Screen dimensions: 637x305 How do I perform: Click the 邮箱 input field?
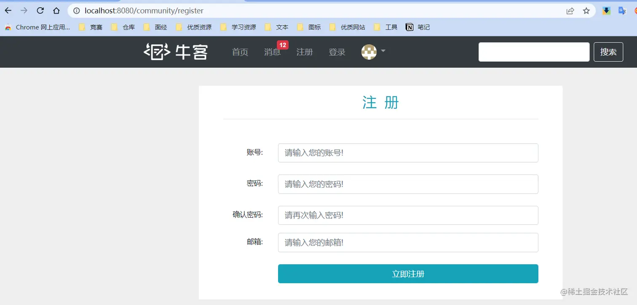[408, 242]
